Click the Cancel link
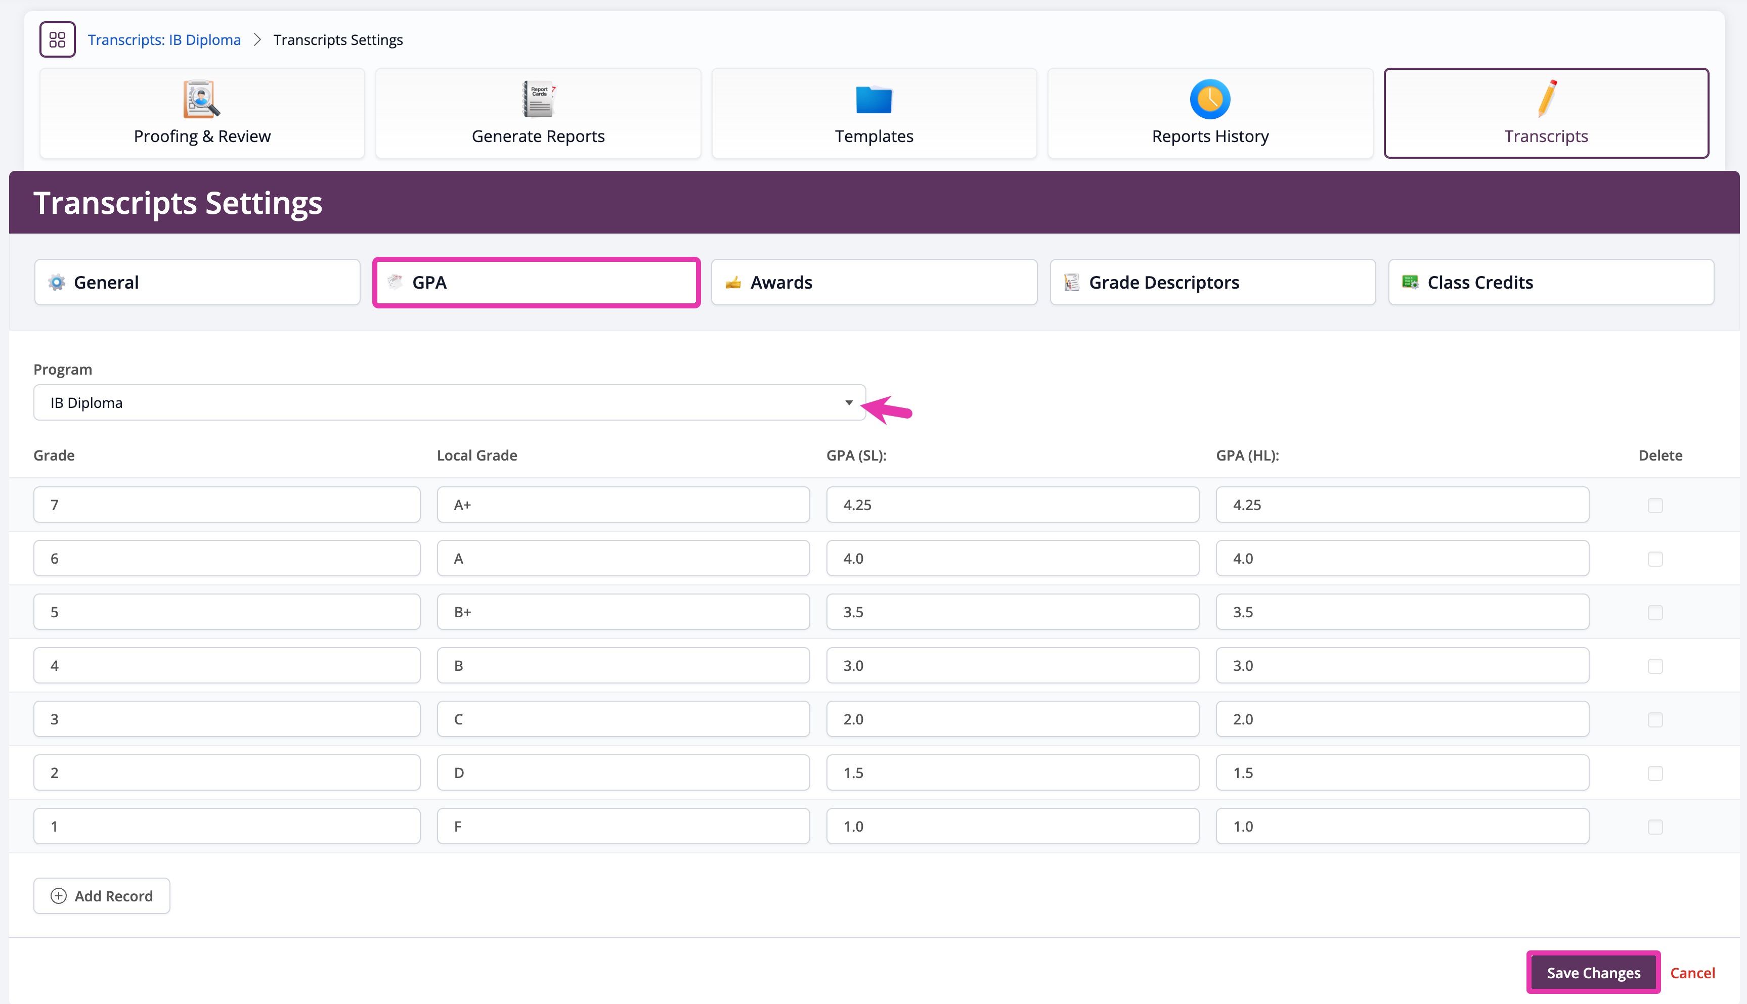The width and height of the screenshot is (1747, 1004). (x=1692, y=973)
